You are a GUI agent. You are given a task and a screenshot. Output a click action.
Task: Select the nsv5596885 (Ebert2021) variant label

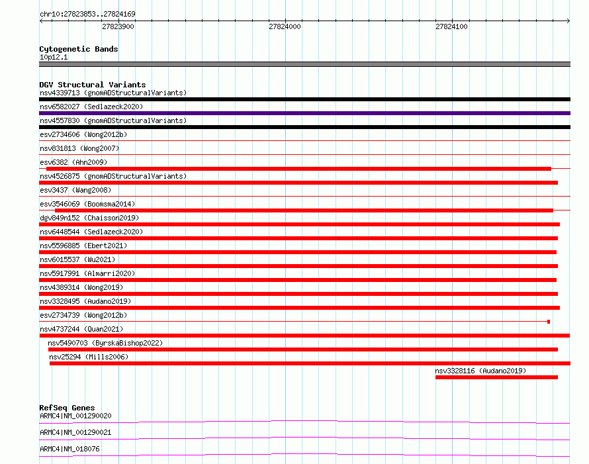[83, 246]
